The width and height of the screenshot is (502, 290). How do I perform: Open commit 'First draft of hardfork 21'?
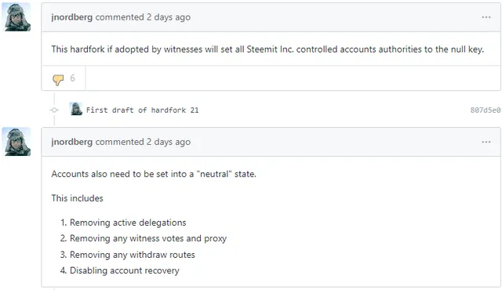[143, 111]
